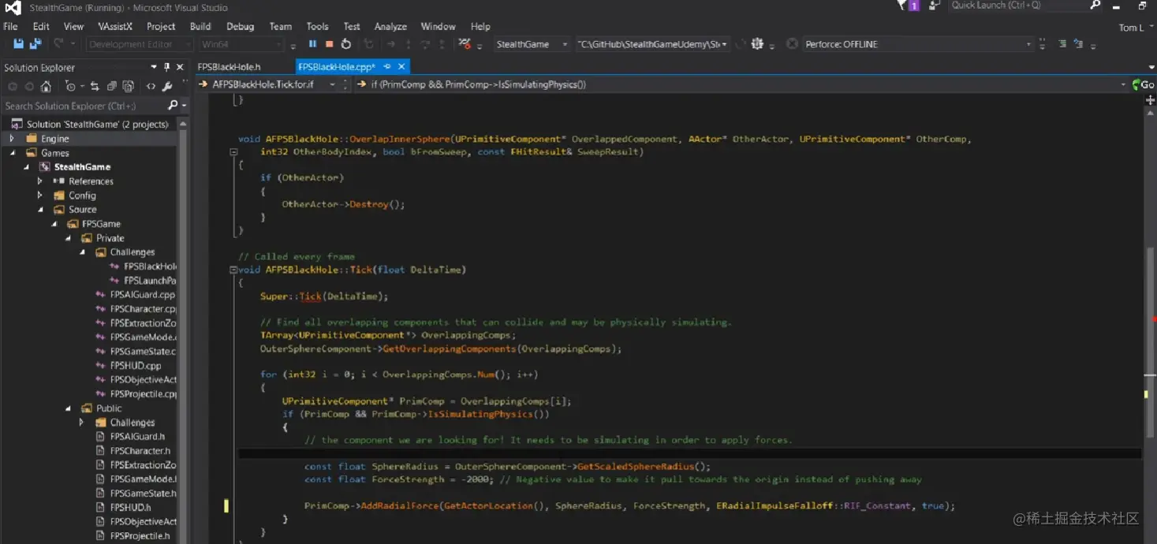Click the comment out lines toolbar icon
1157x544 pixels.
click(x=1062, y=44)
